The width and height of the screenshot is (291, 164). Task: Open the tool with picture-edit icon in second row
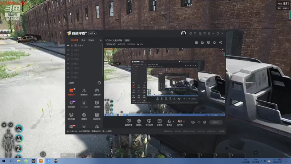coord(97,104)
